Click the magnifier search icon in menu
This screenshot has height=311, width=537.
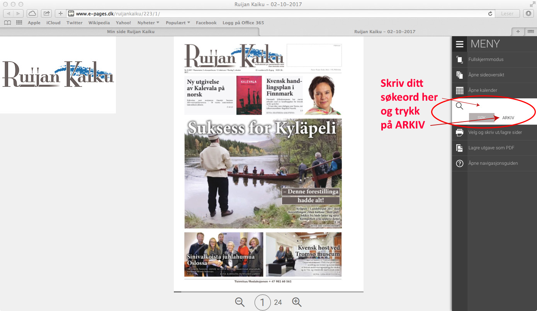(459, 106)
